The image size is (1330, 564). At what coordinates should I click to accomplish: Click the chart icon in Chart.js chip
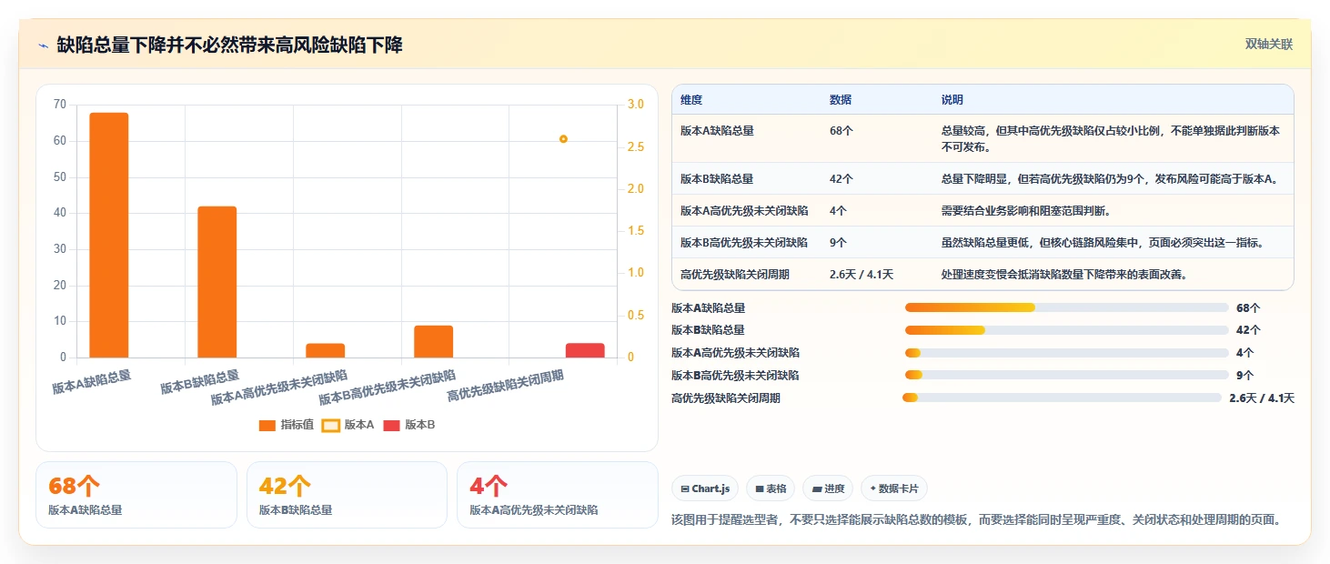pos(685,489)
